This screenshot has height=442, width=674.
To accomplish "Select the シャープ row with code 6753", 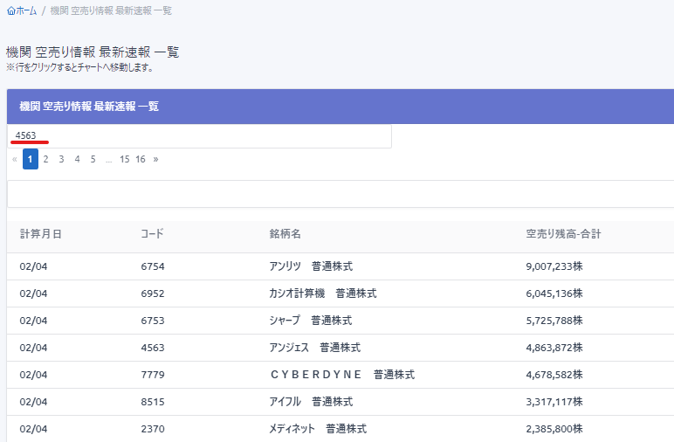I will tap(310, 321).
